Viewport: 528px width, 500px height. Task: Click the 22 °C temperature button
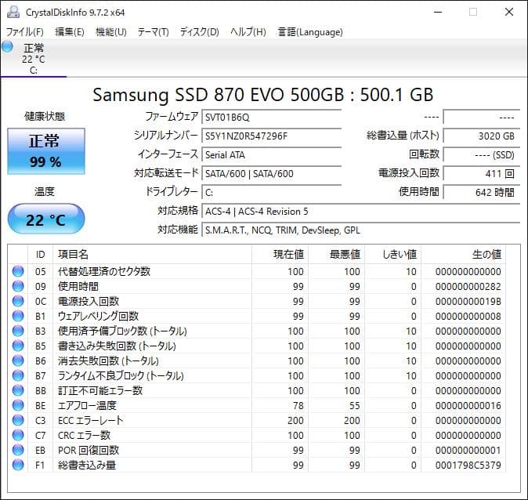point(46,219)
